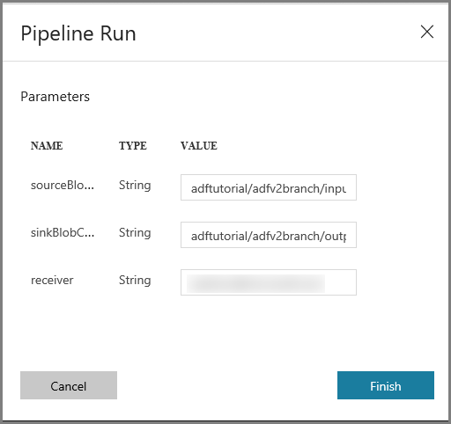451x424 pixels.
Task: Edit the sinkBlobContainer value field
Action: (269, 235)
